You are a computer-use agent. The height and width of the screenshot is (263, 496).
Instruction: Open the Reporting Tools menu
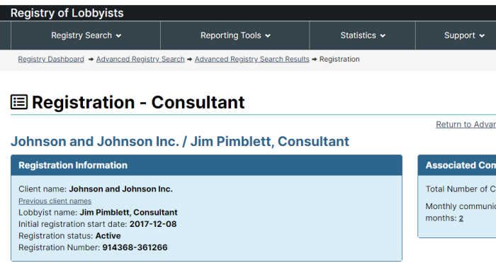[235, 35]
